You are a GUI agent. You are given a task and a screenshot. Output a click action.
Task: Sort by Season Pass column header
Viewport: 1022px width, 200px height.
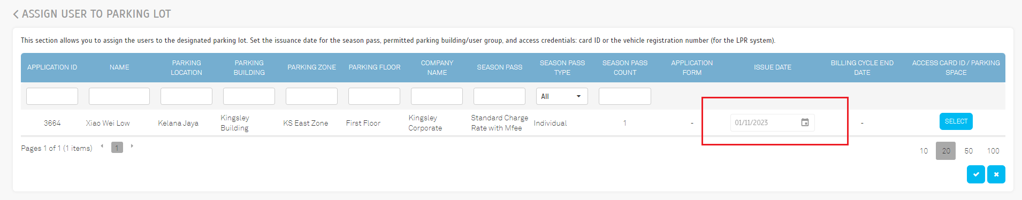click(x=499, y=67)
